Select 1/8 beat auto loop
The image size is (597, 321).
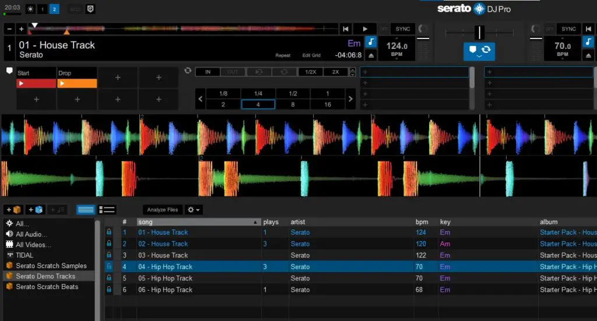[223, 94]
